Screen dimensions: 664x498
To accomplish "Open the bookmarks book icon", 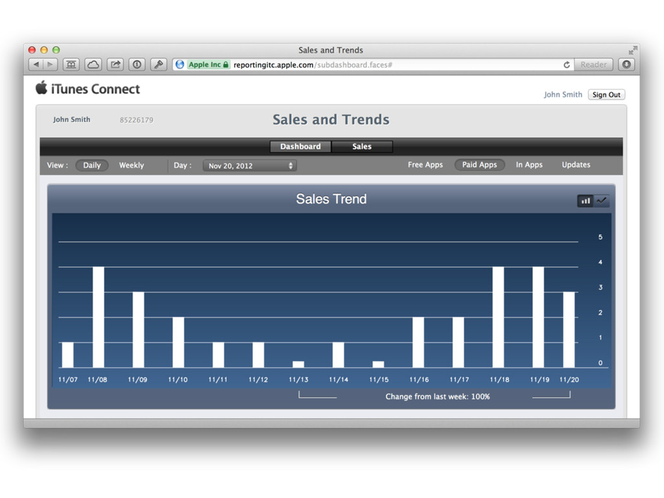I will 71,64.
